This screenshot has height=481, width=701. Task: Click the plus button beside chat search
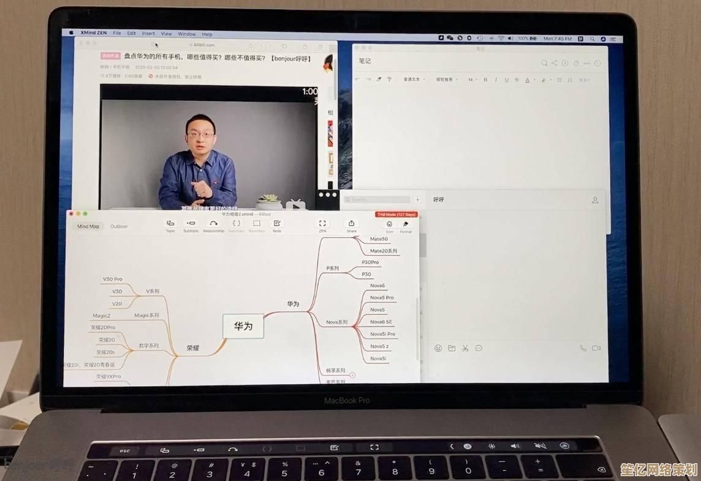[x=417, y=199]
